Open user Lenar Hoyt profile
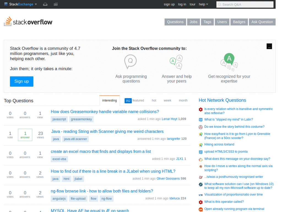 tap(169, 119)
